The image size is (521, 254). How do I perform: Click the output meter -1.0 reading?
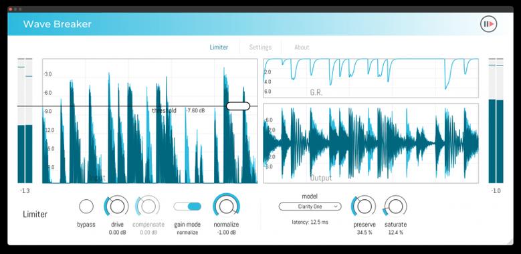(496, 191)
